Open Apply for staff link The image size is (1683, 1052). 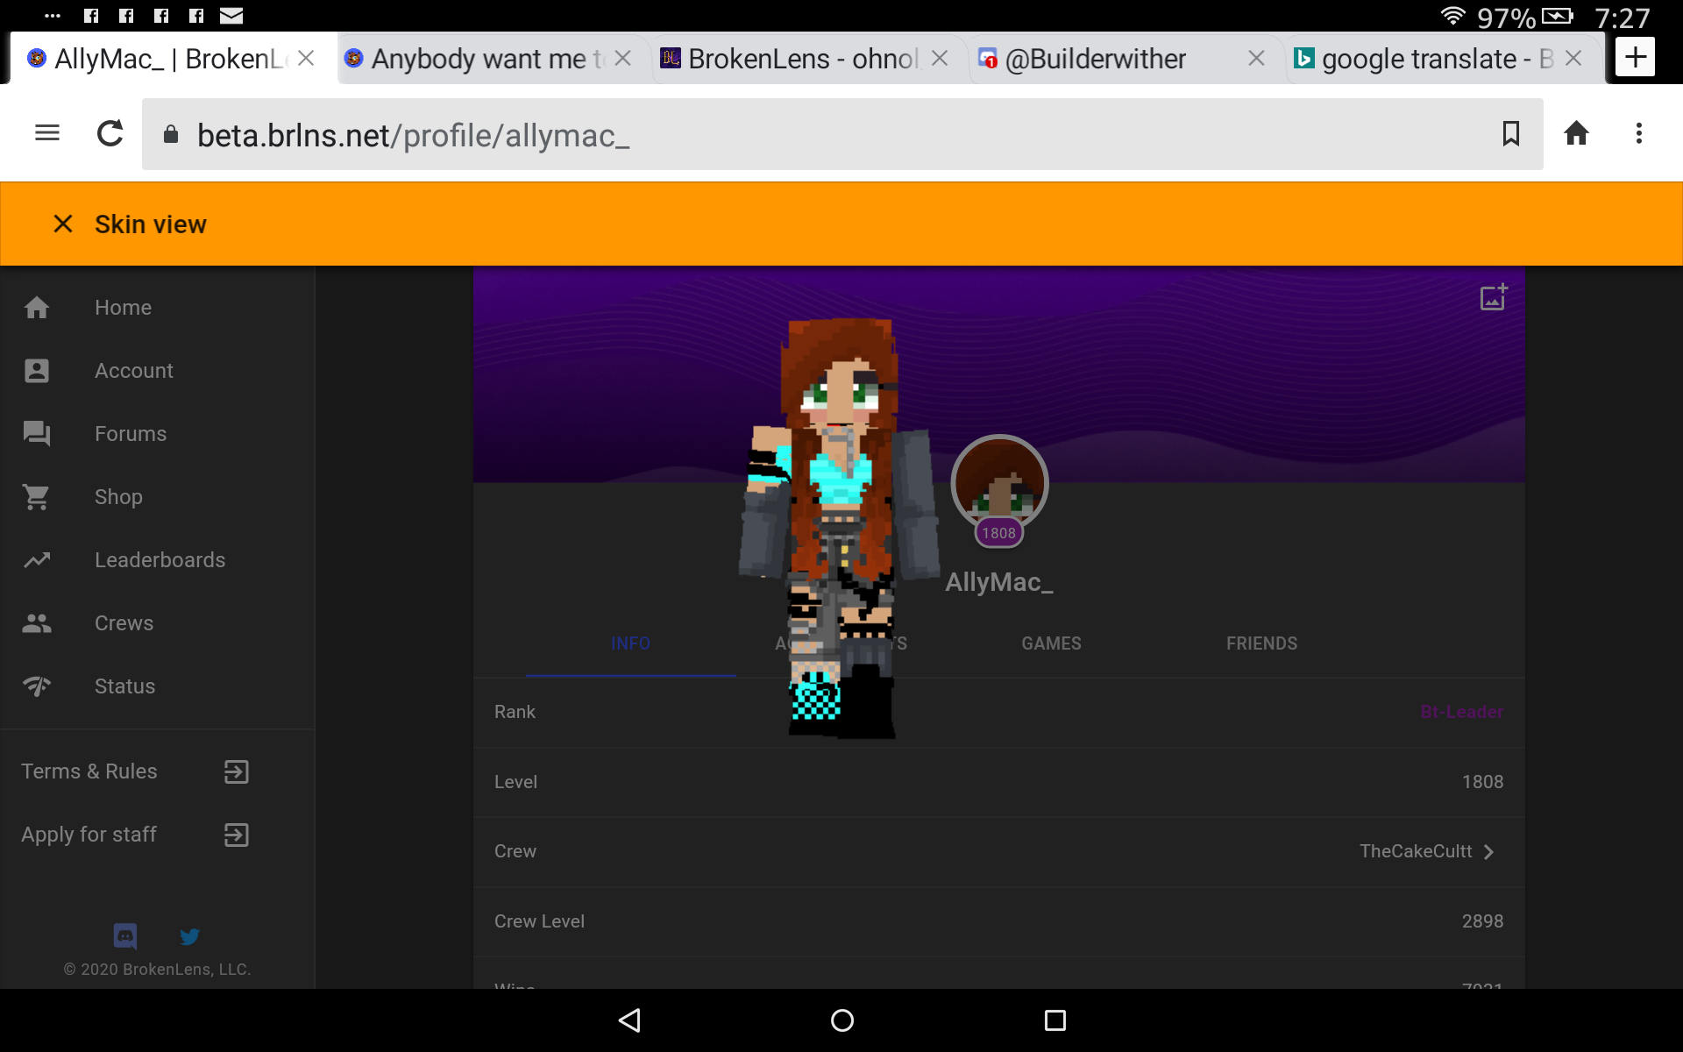89,835
